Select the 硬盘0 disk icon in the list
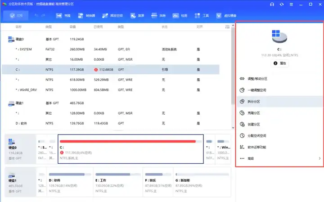 click(11, 39)
